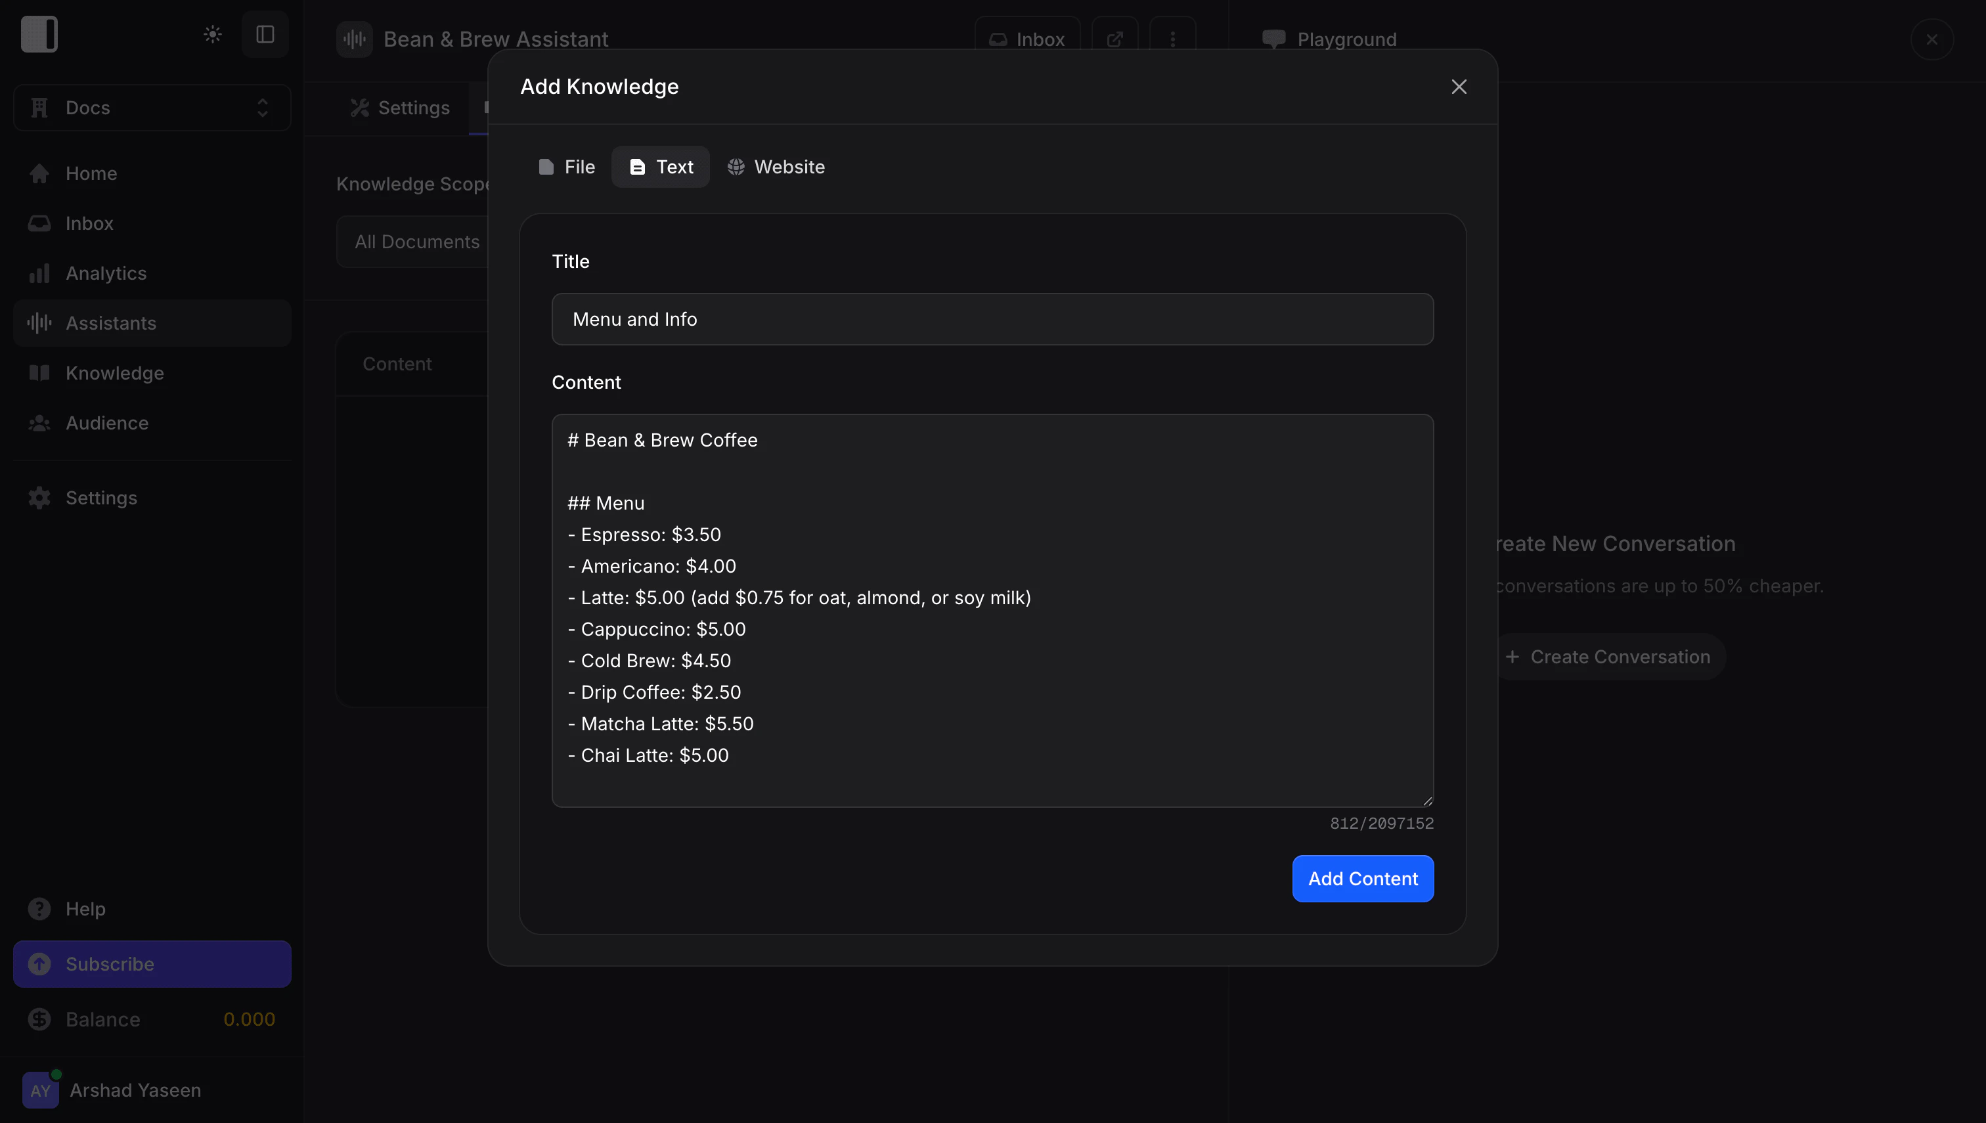Open the Knowledge section

click(x=114, y=372)
